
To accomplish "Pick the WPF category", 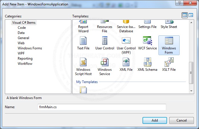I will pos(21,53).
